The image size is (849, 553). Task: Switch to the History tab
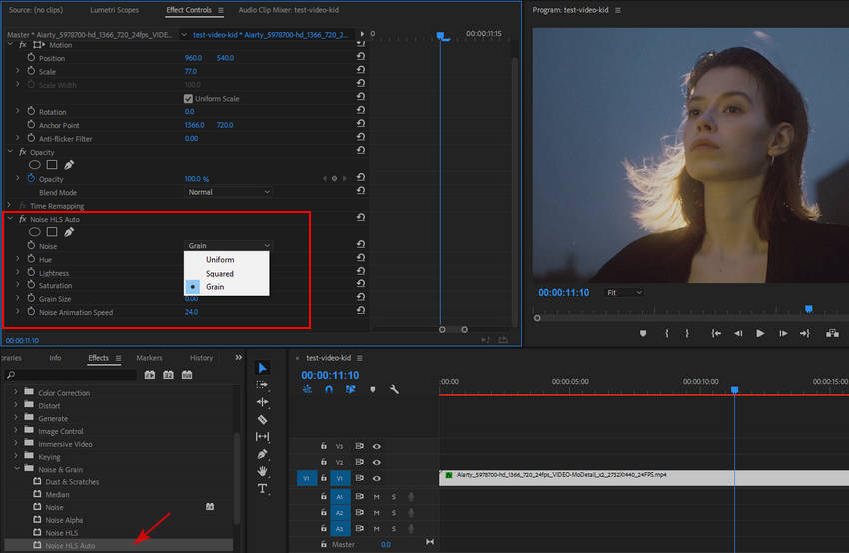tap(202, 358)
